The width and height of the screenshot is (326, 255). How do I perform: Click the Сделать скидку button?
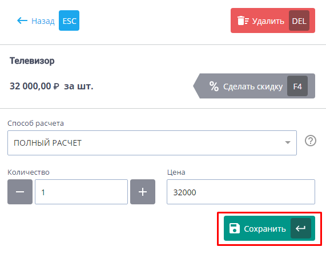pos(254,86)
